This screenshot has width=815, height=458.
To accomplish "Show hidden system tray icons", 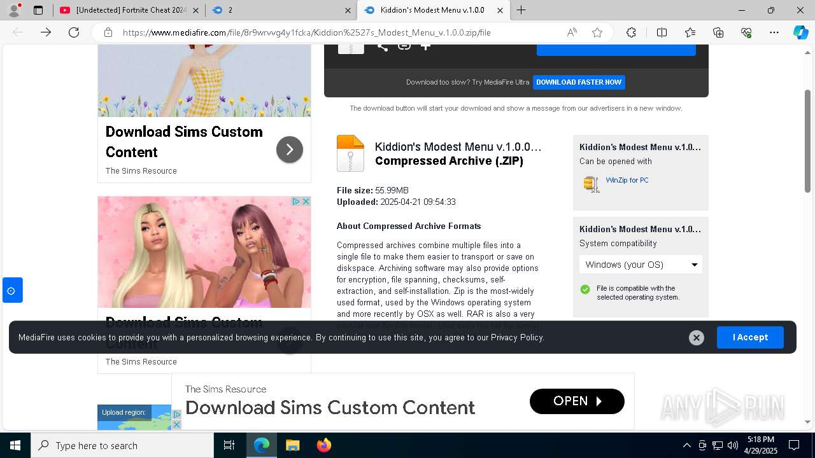I will coord(686,445).
